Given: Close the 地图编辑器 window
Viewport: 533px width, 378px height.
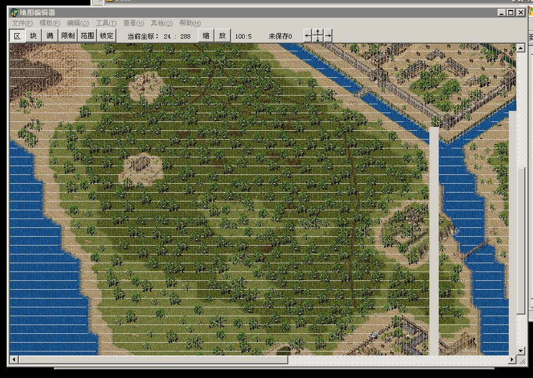Looking at the screenshot, I should click(x=521, y=13).
